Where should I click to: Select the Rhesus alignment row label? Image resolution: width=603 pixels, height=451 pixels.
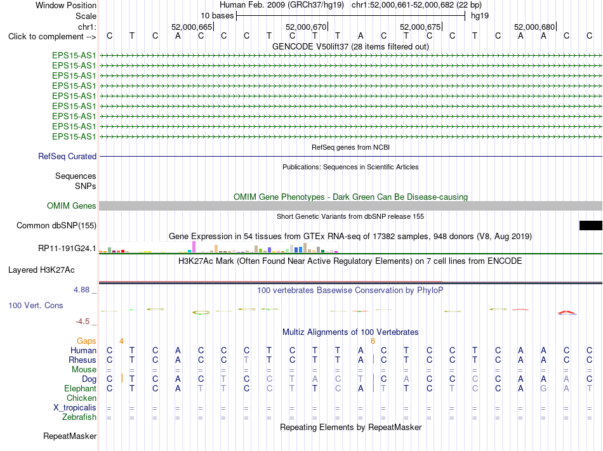82,360
